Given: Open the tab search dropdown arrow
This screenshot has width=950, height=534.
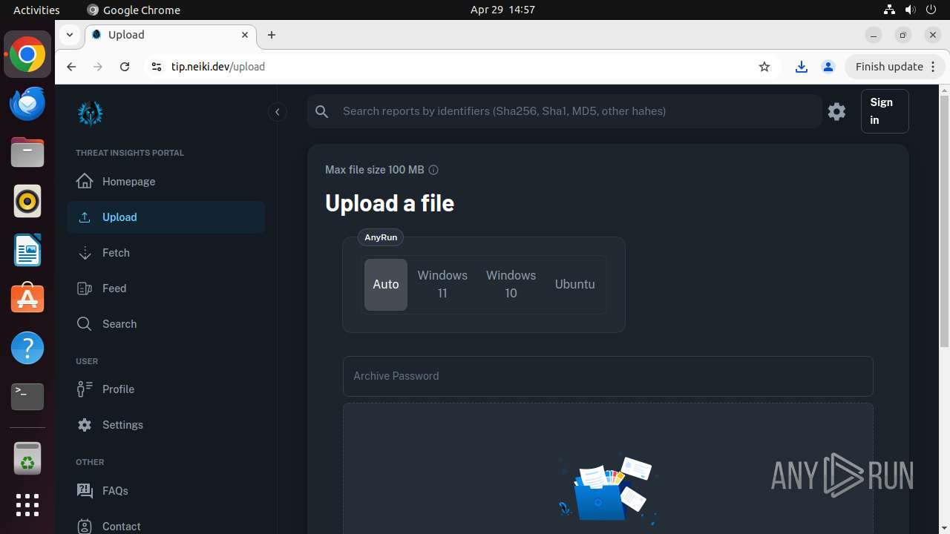Looking at the screenshot, I should coord(69,35).
